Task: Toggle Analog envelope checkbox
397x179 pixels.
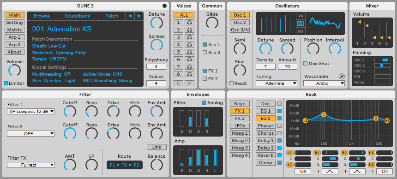Action: pos(204,103)
